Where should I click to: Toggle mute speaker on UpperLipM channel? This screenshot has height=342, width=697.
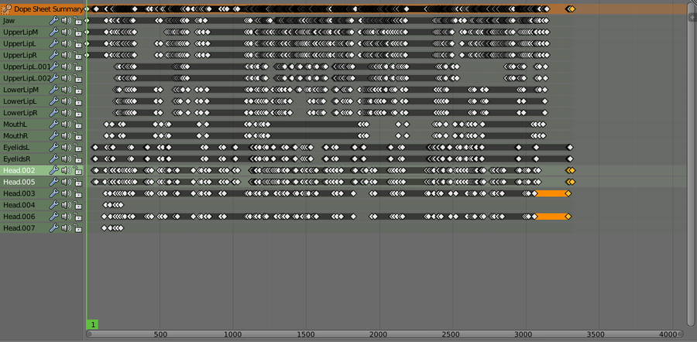67,32
